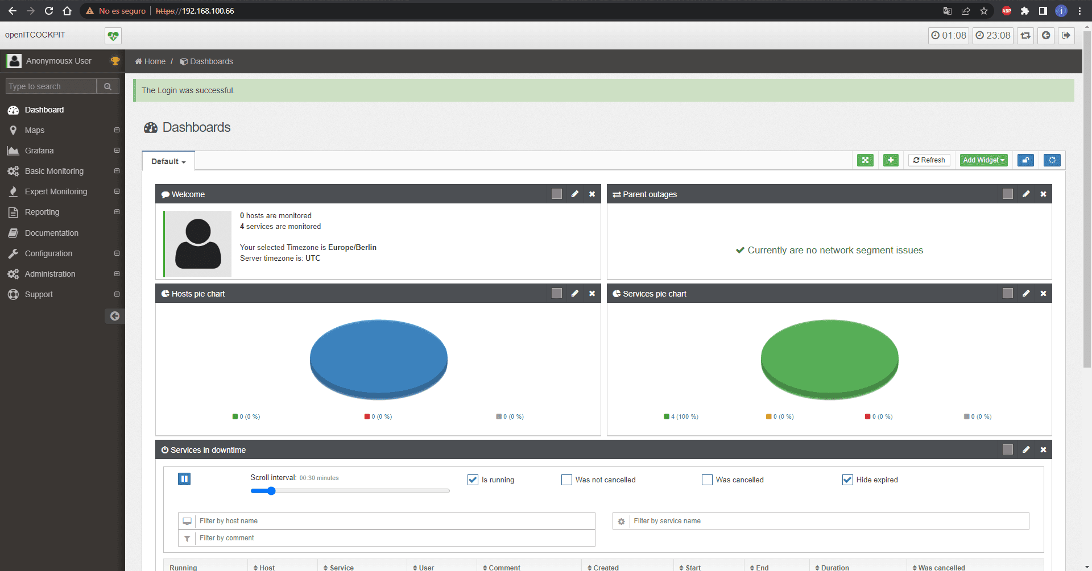Edit the Welcome widget with pencil icon

(x=575, y=194)
